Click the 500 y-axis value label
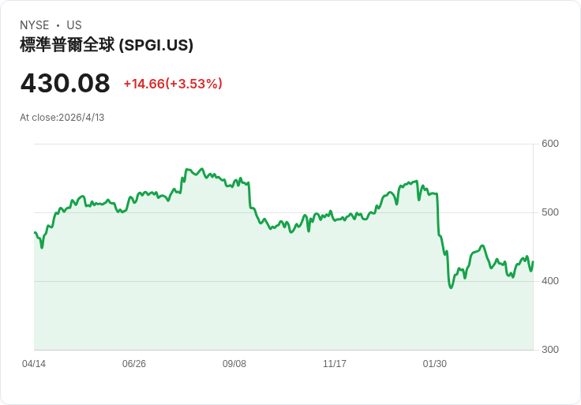The image size is (581, 405). [x=550, y=212]
